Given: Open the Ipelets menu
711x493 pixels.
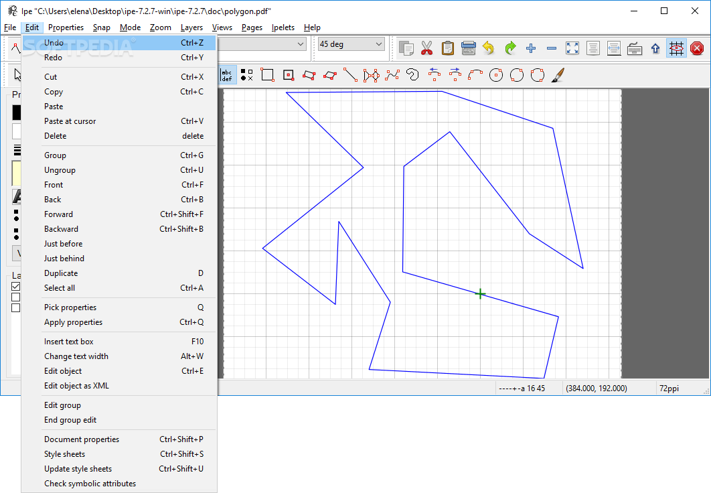Looking at the screenshot, I should 283,27.
